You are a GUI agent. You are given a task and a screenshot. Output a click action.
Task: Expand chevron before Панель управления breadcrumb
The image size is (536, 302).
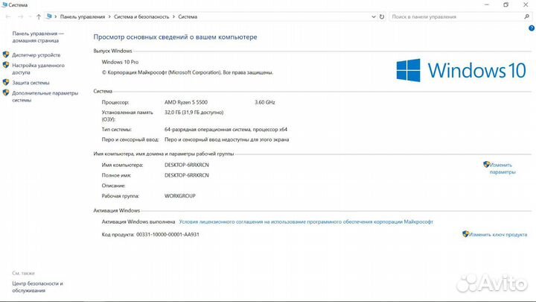coord(56,16)
